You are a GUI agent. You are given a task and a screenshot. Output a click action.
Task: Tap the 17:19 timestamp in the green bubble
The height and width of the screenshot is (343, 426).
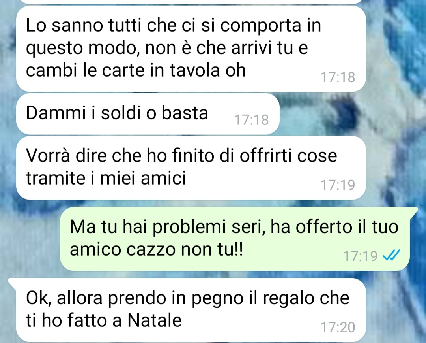click(360, 256)
